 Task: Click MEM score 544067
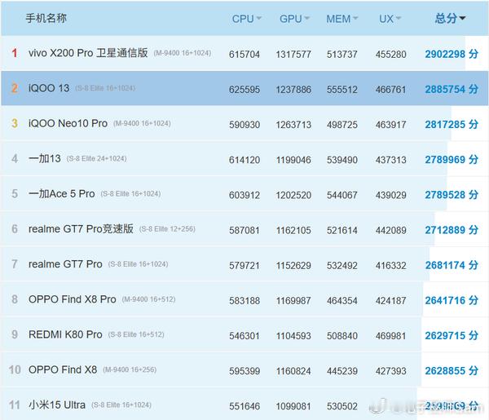(x=341, y=196)
